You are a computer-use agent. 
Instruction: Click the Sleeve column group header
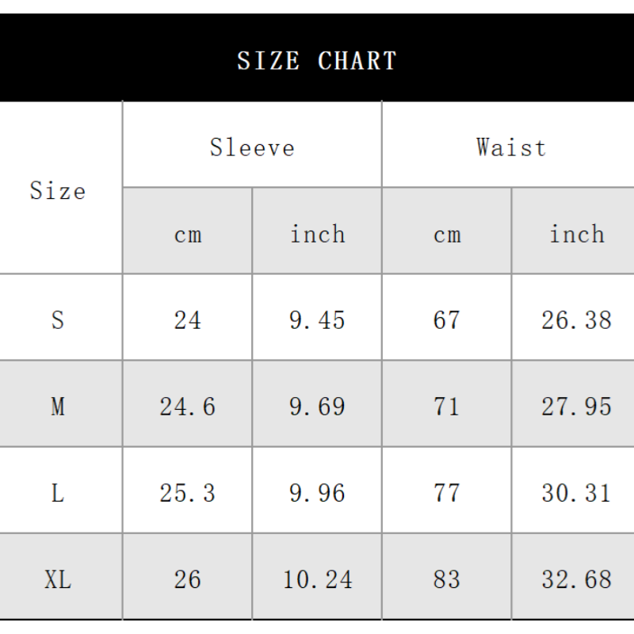point(252,147)
